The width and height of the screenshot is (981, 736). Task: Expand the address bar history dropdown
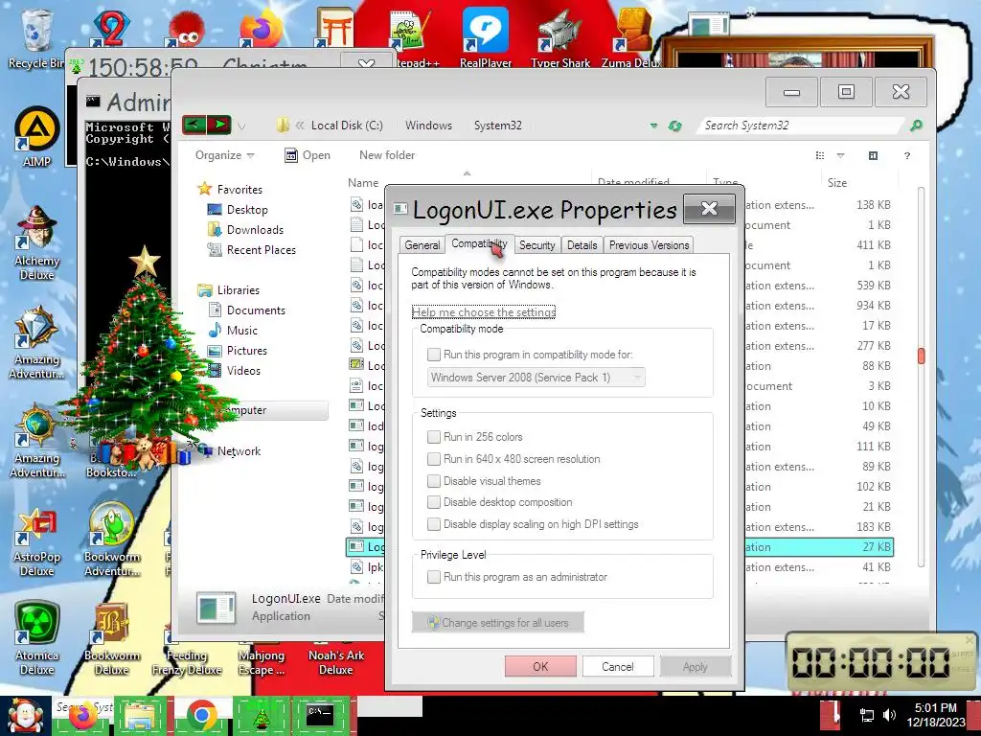click(x=653, y=126)
